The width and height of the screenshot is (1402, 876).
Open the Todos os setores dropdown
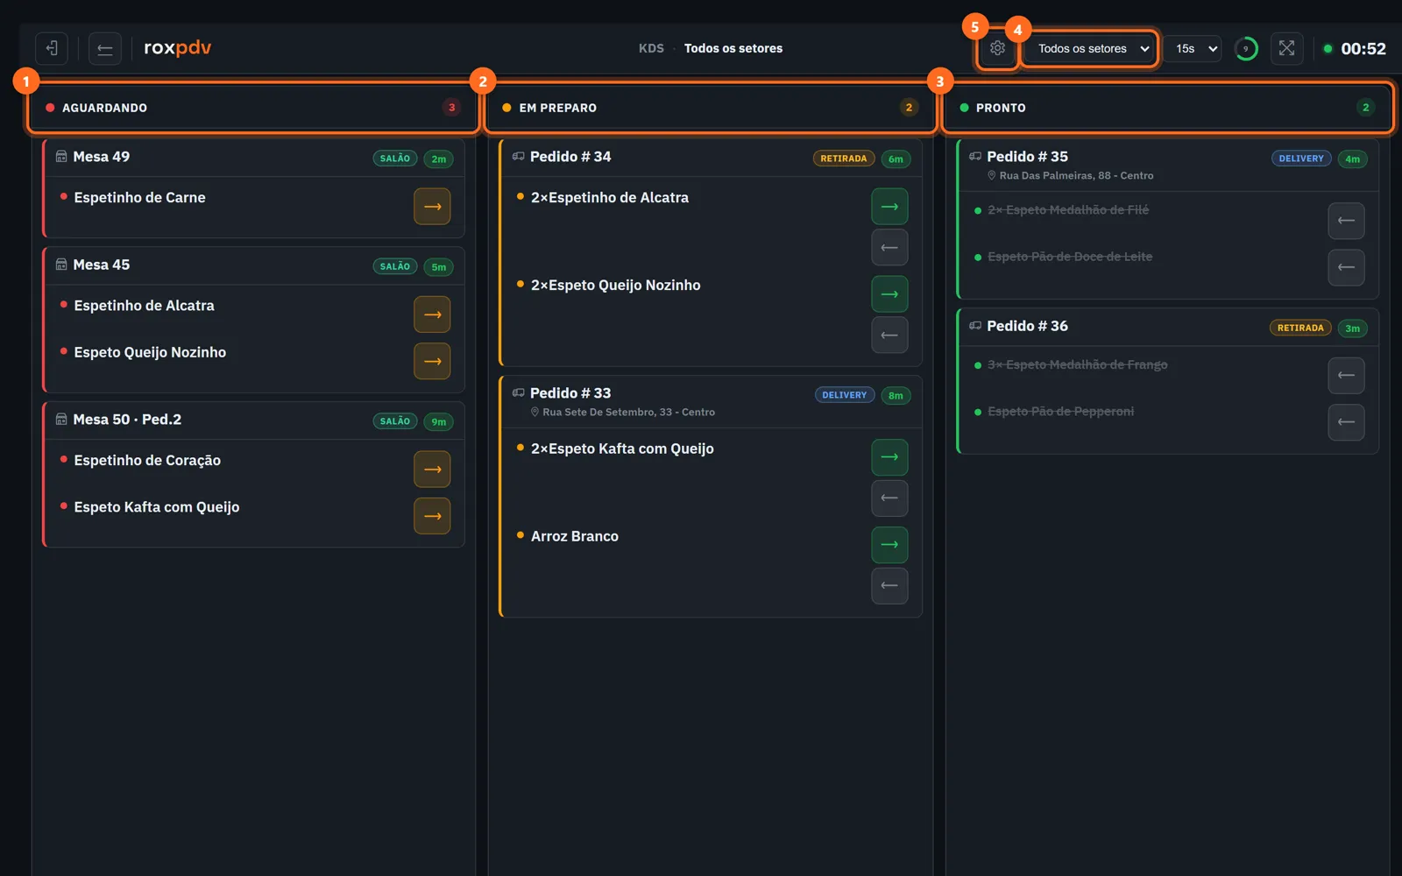[x=1091, y=48]
